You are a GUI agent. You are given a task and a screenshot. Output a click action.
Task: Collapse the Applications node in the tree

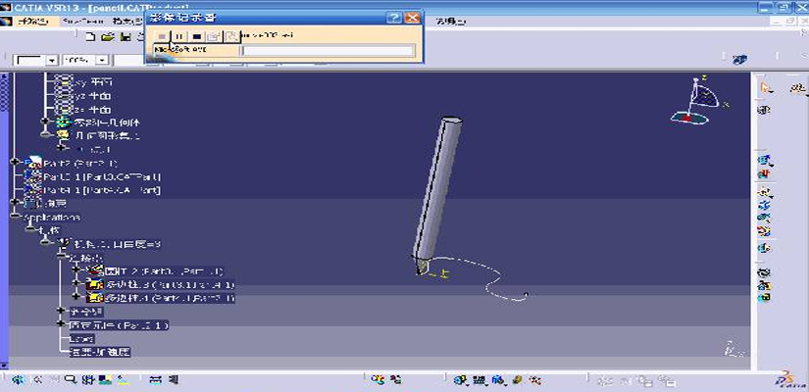[14, 217]
